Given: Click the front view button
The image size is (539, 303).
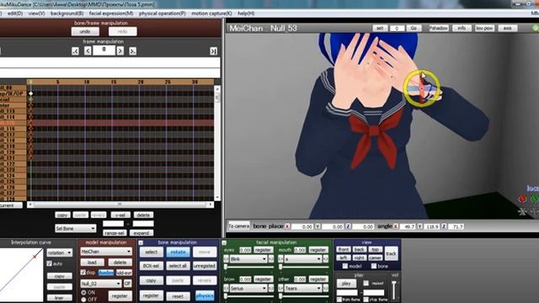Looking at the screenshot, I should (344, 249).
